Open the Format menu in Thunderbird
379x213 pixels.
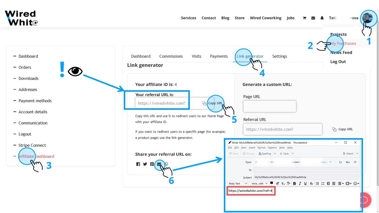click(261, 148)
